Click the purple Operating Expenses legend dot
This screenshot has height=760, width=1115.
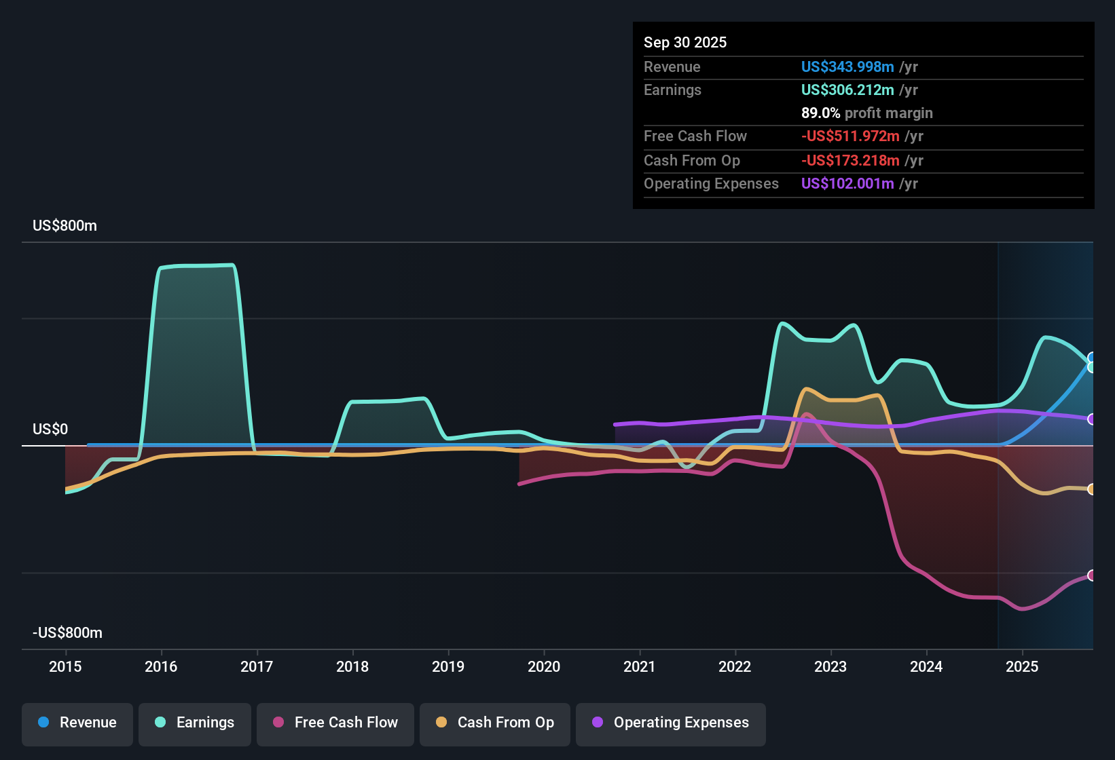[598, 723]
